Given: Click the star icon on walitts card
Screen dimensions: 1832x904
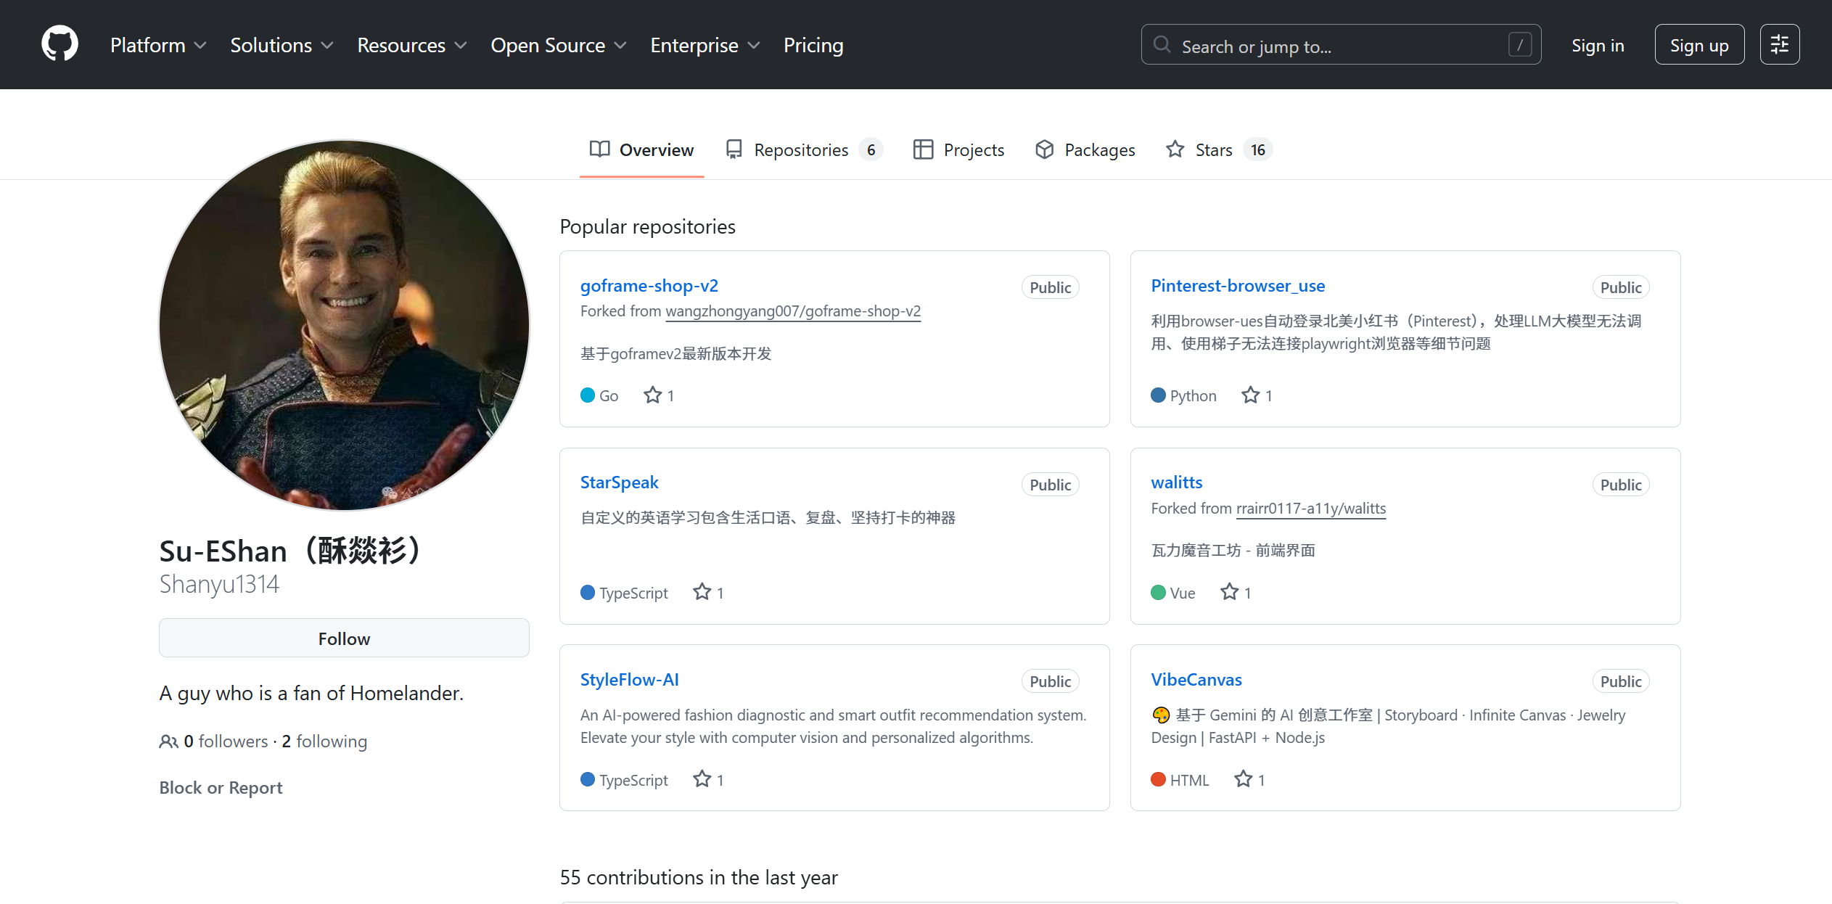Looking at the screenshot, I should pos(1229,592).
